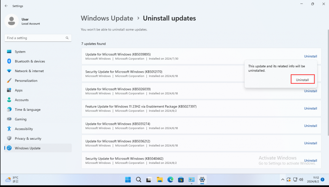Click the Windows Update breadcrumb
The width and height of the screenshot is (329, 187).
(107, 18)
